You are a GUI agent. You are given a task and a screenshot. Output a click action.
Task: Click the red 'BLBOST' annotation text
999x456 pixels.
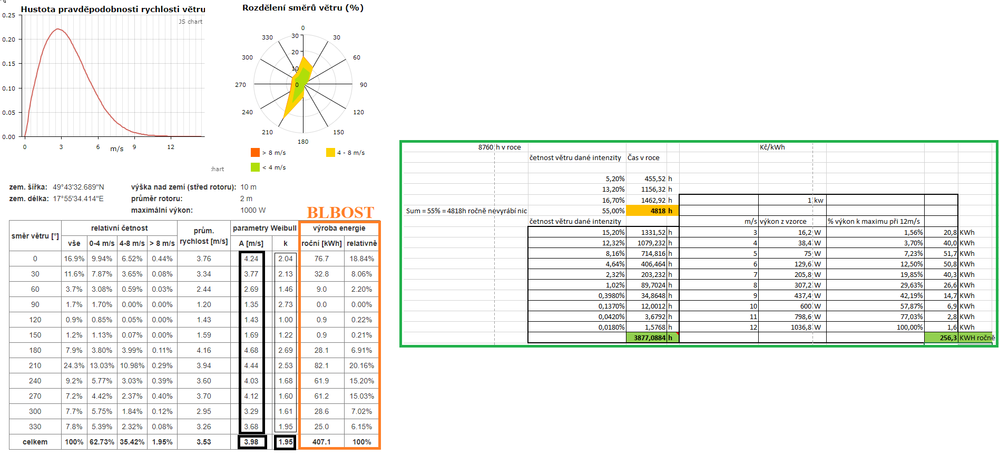point(340,212)
